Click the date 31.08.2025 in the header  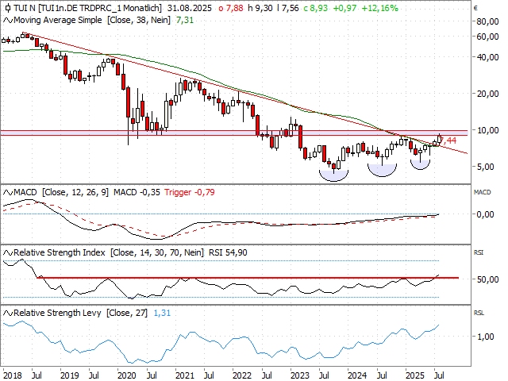point(189,8)
